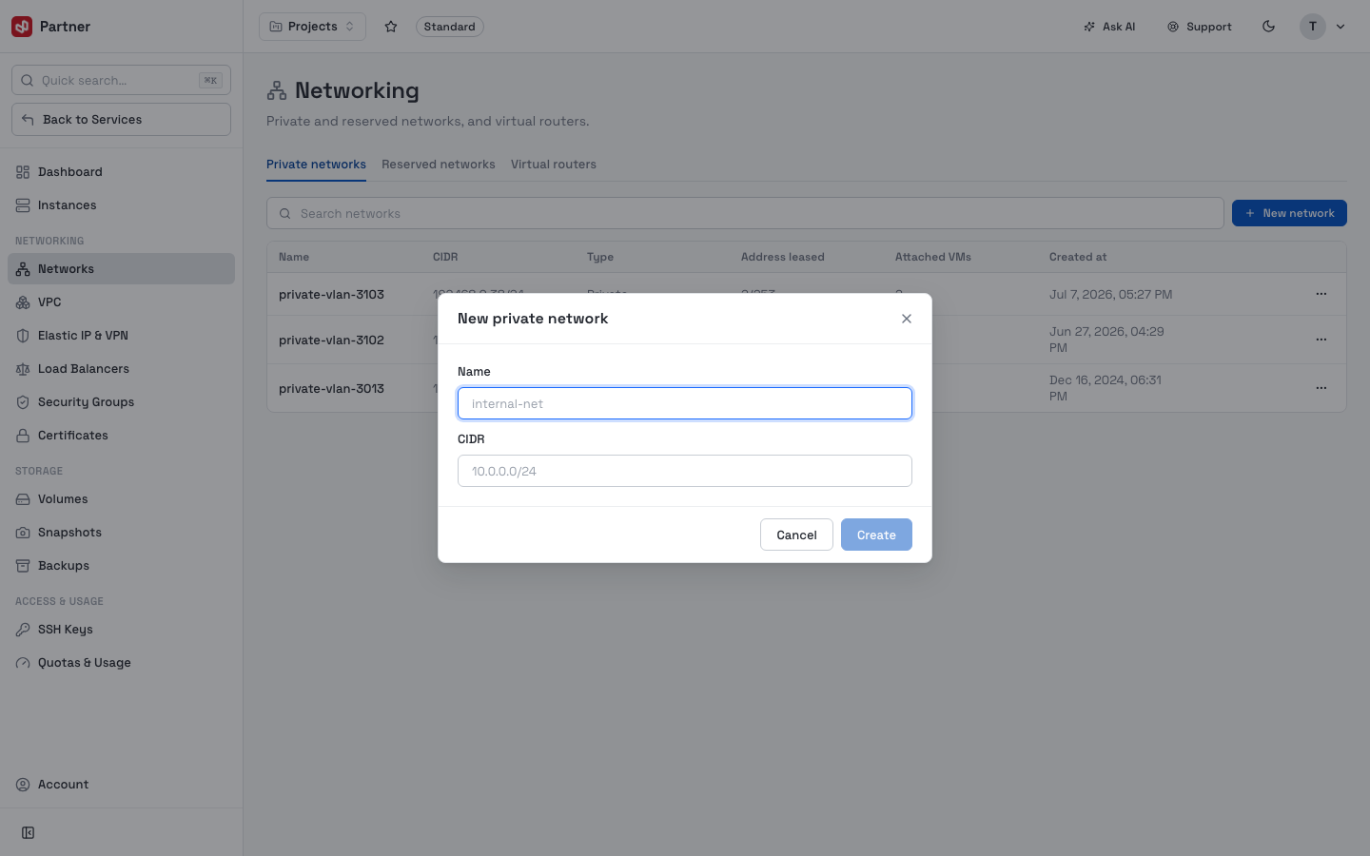Toggle dark mode with the moon icon
This screenshot has height=856, width=1370.
pyautogui.click(x=1268, y=27)
